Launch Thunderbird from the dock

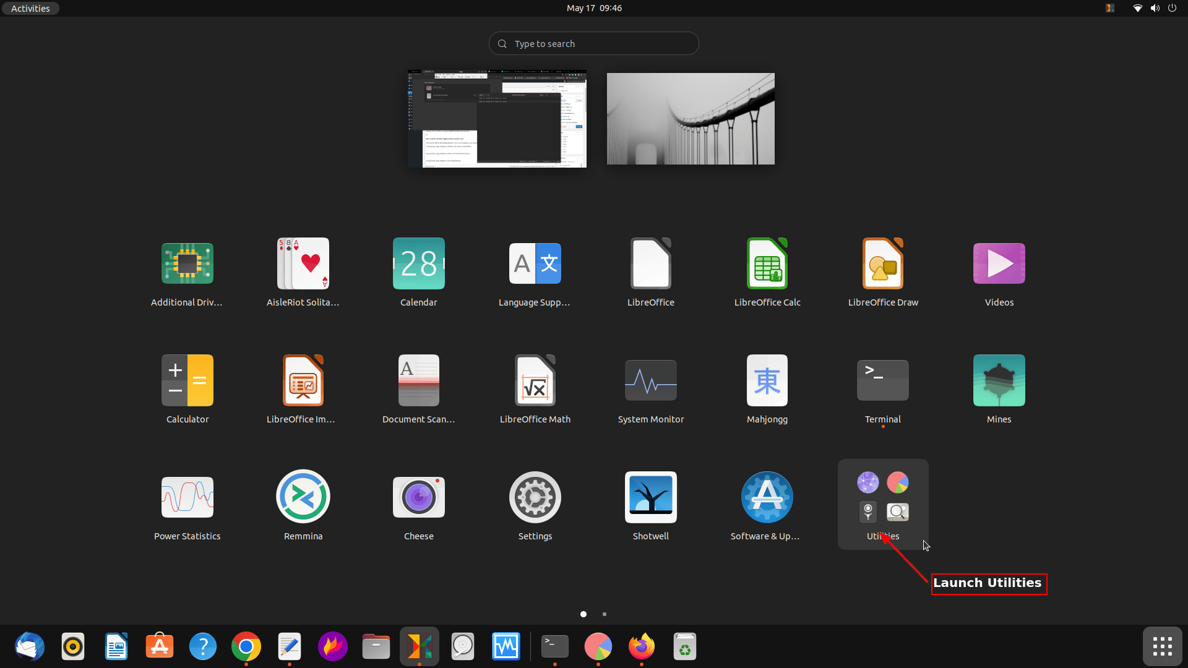[x=29, y=646]
